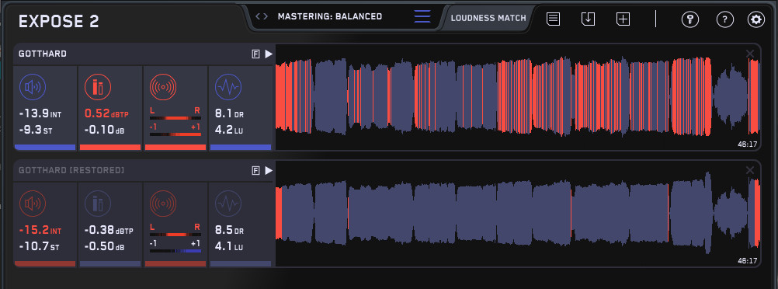The width and height of the screenshot is (778, 289).
Task: Select stereo phase icon on Gotthard
Action: (163, 88)
